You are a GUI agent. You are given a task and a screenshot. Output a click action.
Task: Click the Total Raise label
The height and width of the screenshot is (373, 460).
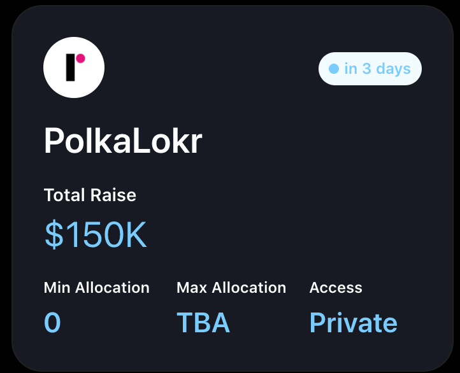(x=90, y=195)
